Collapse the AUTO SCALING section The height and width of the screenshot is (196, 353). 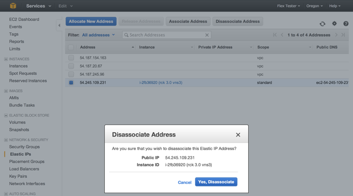6,194
